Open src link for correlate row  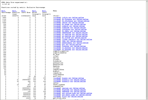coord(72,29)
